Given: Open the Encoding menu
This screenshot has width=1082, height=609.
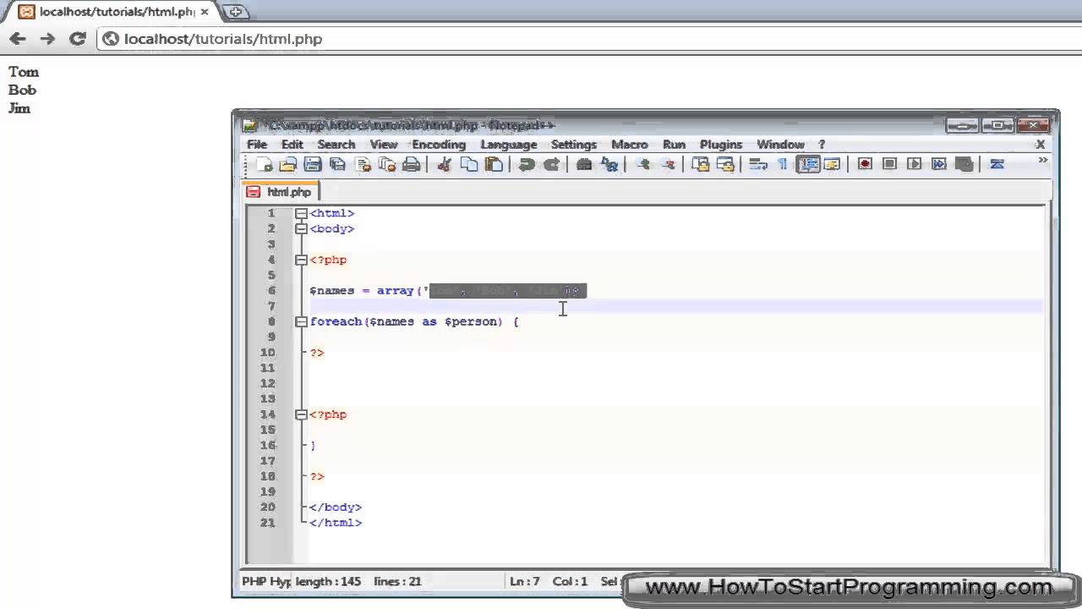Looking at the screenshot, I should (x=439, y=145).
